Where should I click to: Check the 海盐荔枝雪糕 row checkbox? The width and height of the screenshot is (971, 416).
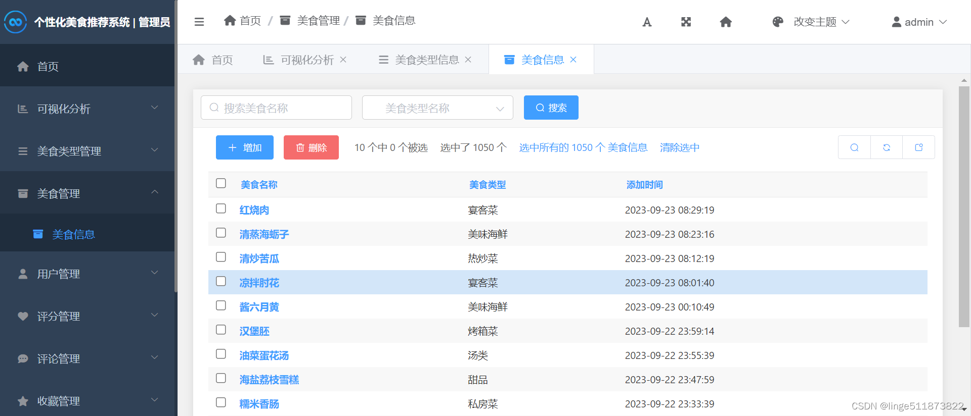[221, 378]
